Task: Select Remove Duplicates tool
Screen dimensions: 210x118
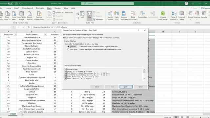Action: pos(124,16)
